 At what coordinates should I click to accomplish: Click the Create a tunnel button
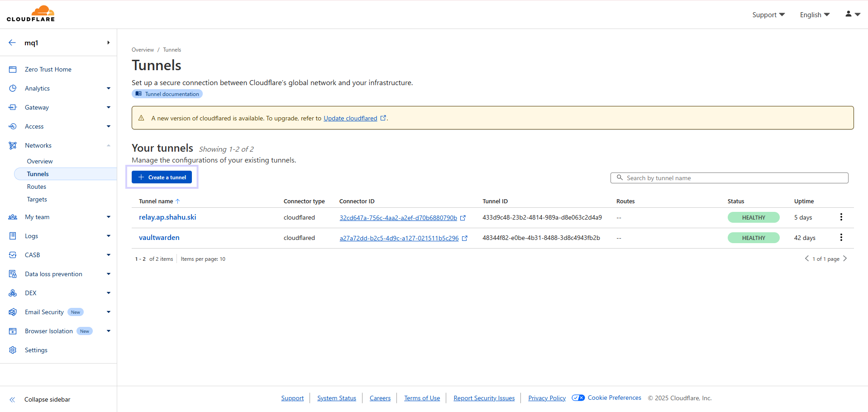(162, 177)
